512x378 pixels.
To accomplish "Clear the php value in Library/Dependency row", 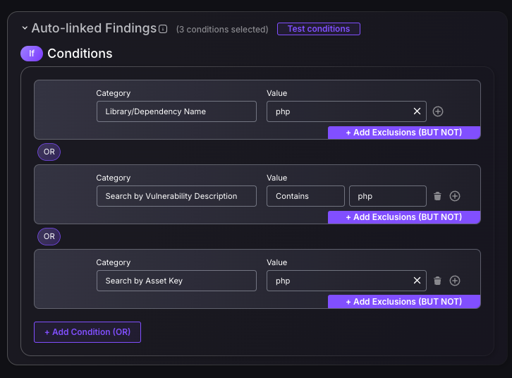I will point(417,111).
